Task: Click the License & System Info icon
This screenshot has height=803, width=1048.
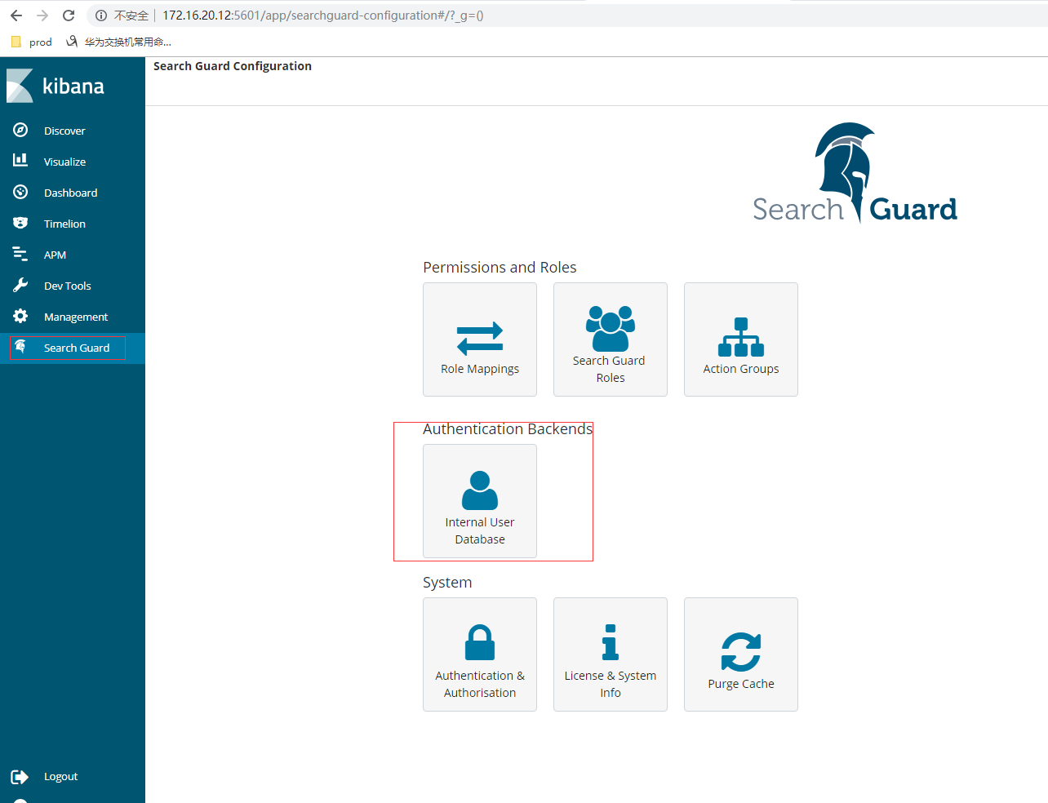Action: [611, 642]
